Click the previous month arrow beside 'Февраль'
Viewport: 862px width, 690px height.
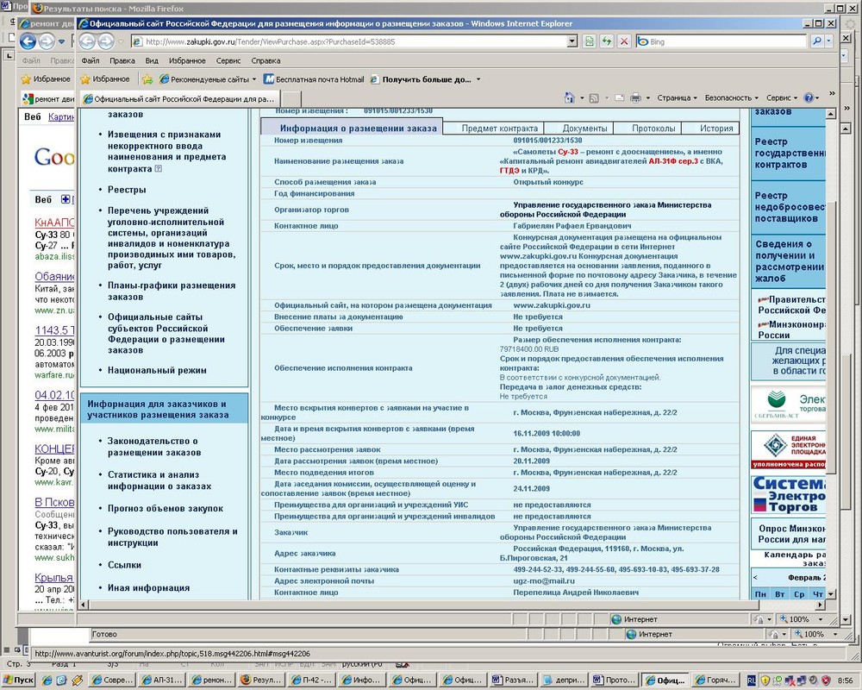[755, 578]
